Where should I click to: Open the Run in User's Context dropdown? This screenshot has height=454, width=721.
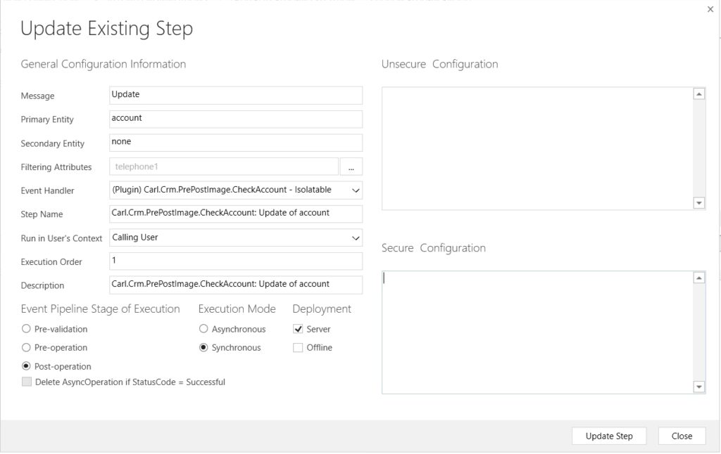point(355,238)
